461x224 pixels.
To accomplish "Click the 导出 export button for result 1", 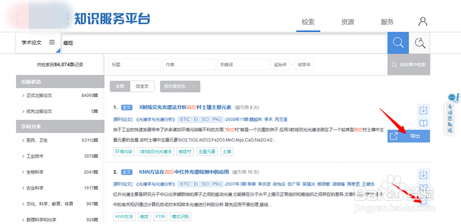I will coord(409,136).
